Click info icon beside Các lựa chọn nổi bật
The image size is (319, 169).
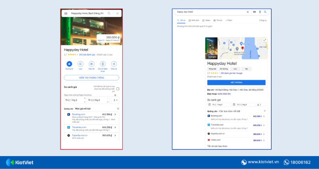coord(264,111)
